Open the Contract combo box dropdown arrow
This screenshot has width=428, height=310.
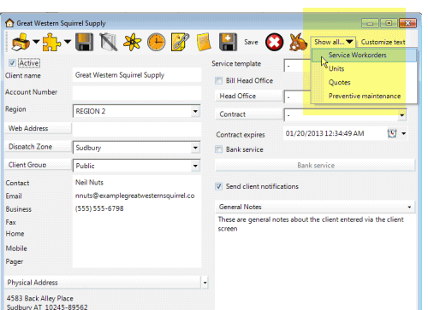tap(401, 115)
